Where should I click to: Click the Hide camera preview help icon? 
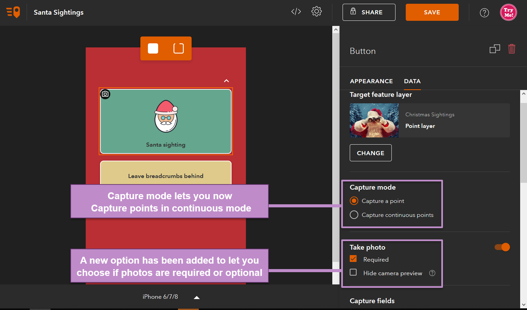[x=432, y=273]
